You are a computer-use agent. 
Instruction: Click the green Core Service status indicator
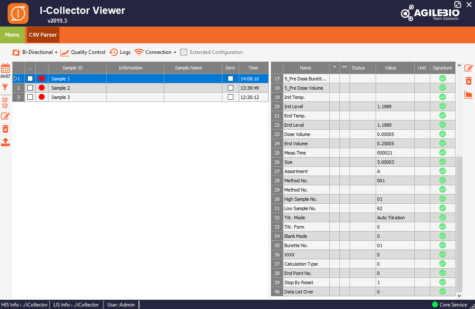tap(435, 304)
